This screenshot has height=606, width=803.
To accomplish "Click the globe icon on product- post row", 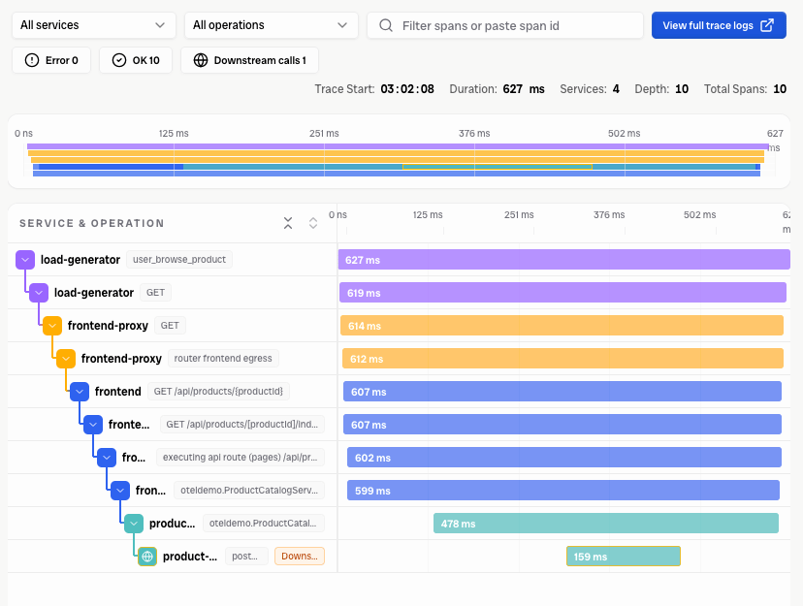I will click(x=147, y=557).
